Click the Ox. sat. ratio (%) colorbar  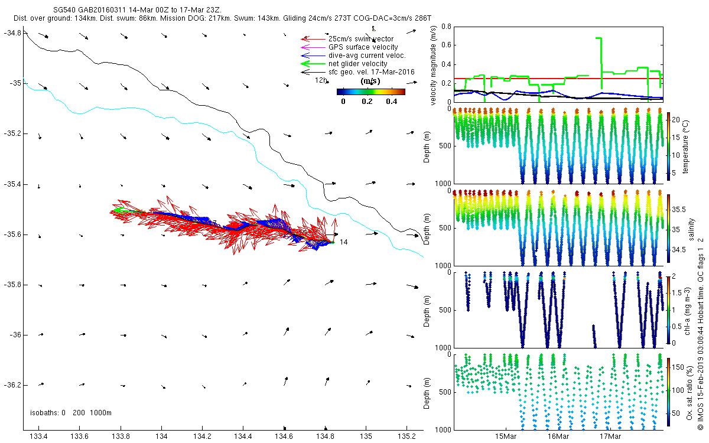[668, 391]
